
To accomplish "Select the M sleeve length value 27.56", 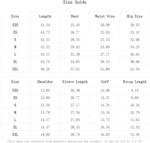I will (75, 113).
